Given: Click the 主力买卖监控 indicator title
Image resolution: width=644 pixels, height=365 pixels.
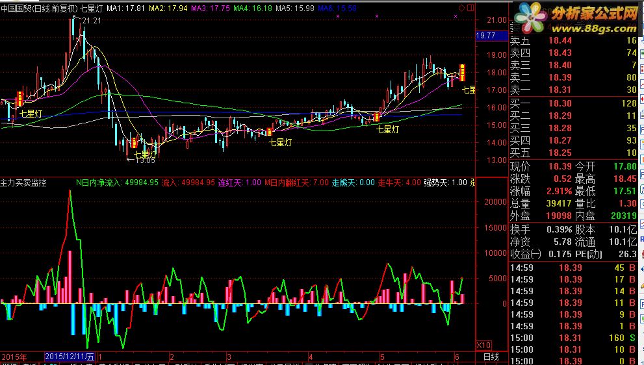Looking at the screenshot, I should point(23,182).
